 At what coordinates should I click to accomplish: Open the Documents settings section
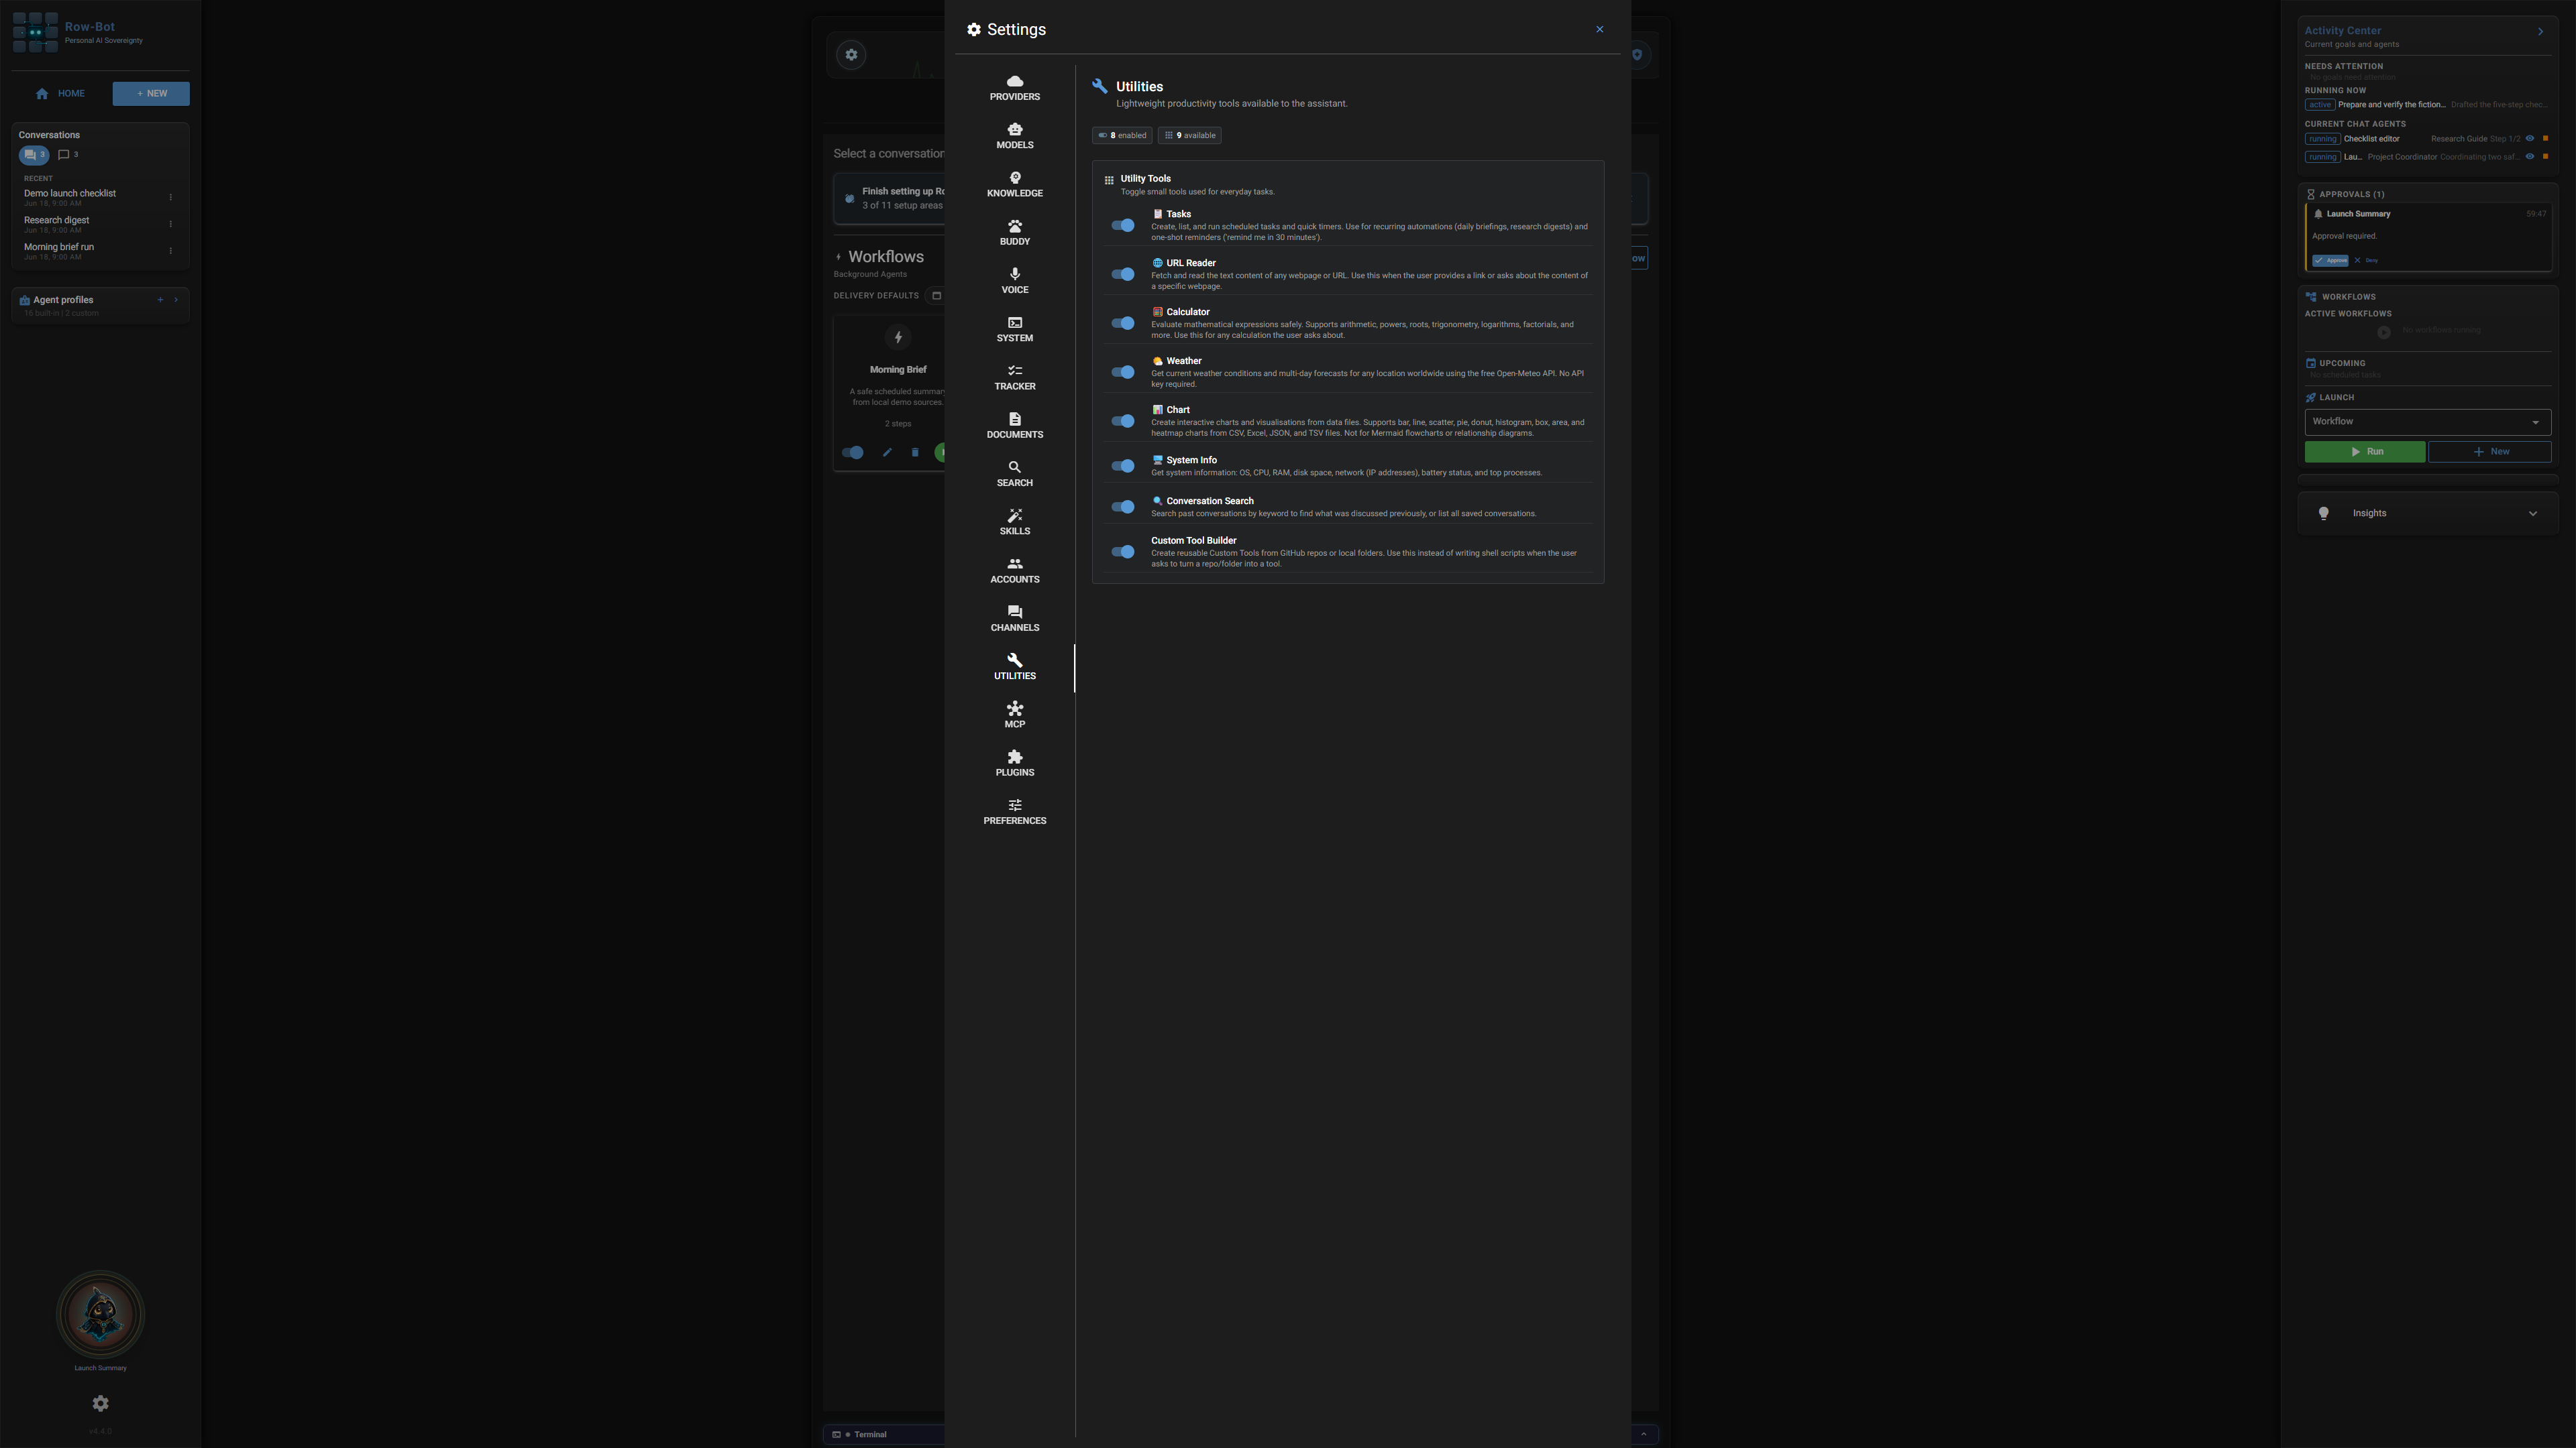[x=1014, y=426]
